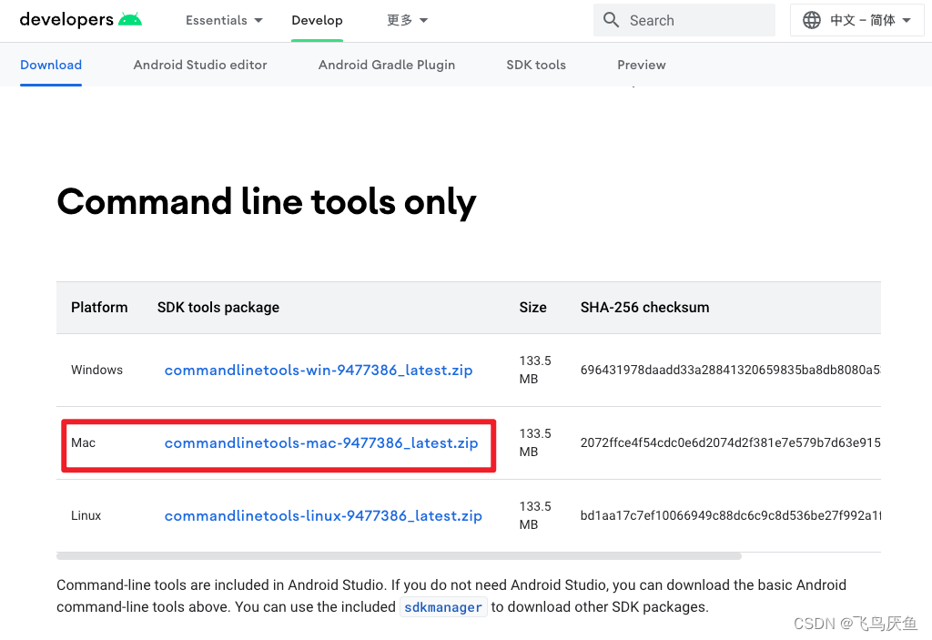The height and width of the screenshot is (640, 932).
Task: Click into the Search field
Action: [684, 20]
